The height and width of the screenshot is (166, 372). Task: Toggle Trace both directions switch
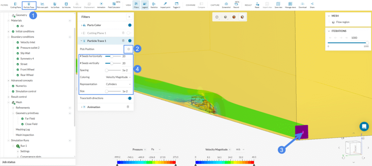(129, 98)
